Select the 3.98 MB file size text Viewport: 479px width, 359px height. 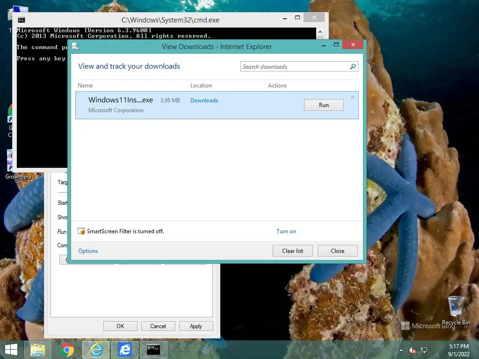tap(170, 101)
